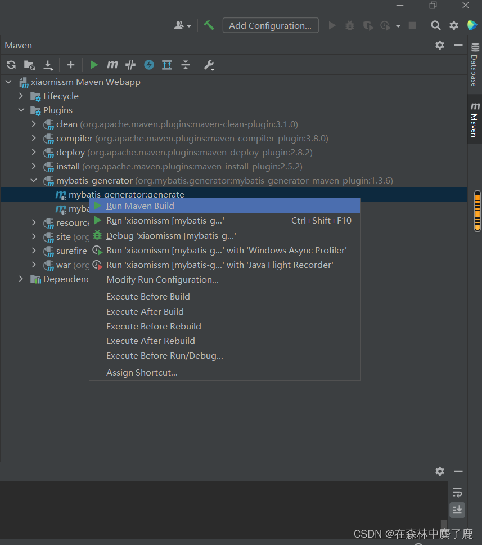482x545 pixels.
Task: Choose Execute Before Rebuild
Action: pos(224,327)
